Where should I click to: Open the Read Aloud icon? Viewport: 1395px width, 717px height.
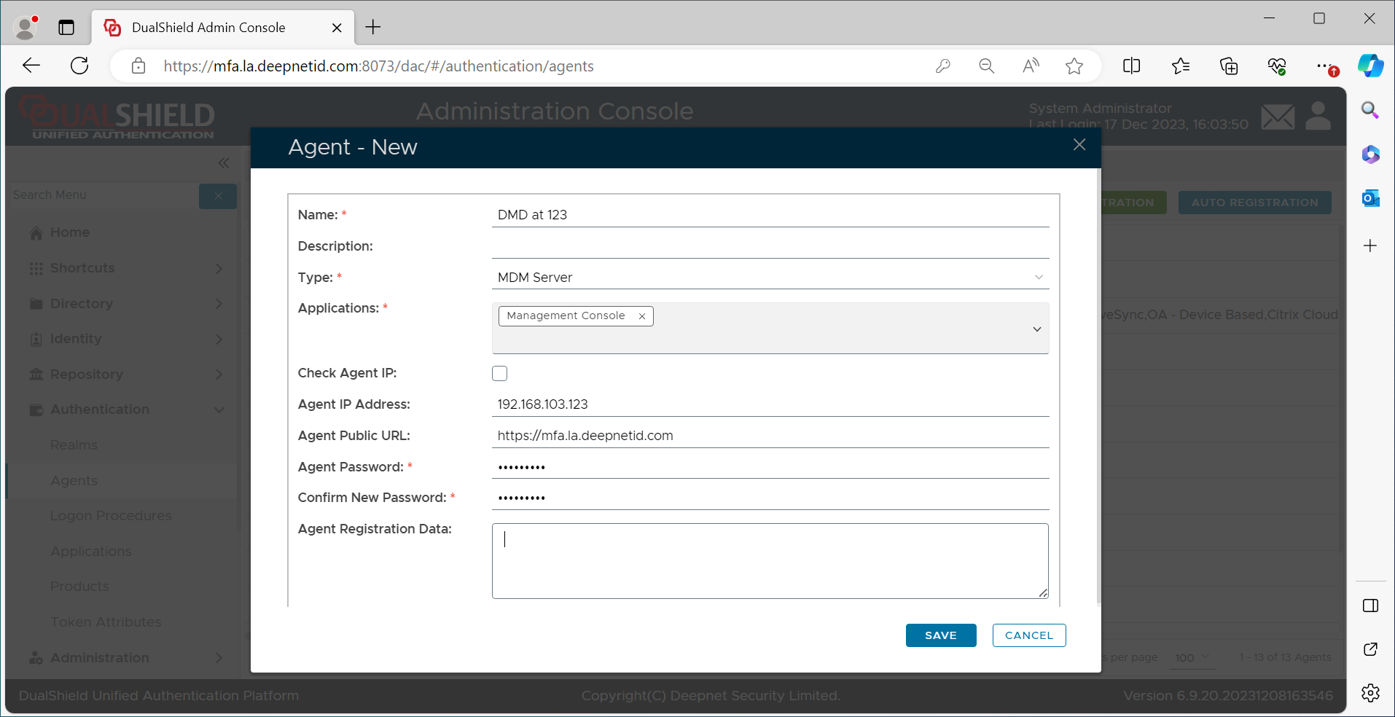tap(1031, 66)
